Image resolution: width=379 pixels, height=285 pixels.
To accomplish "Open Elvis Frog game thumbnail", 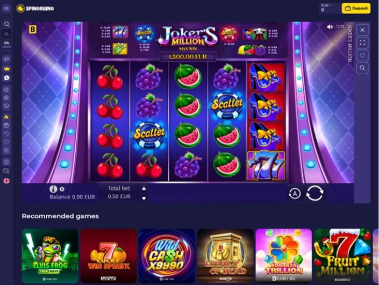I will coord(50,256).
